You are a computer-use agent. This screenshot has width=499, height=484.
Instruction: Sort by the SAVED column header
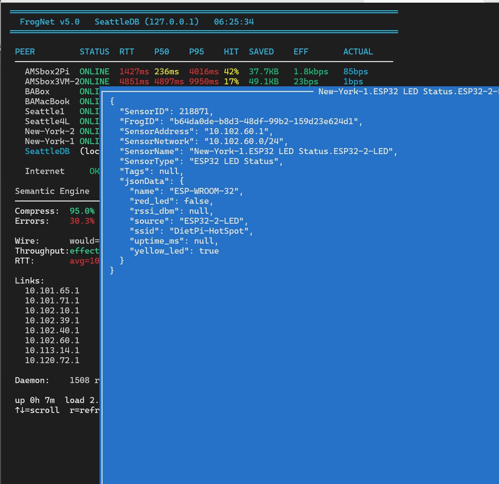click(261, 51)
